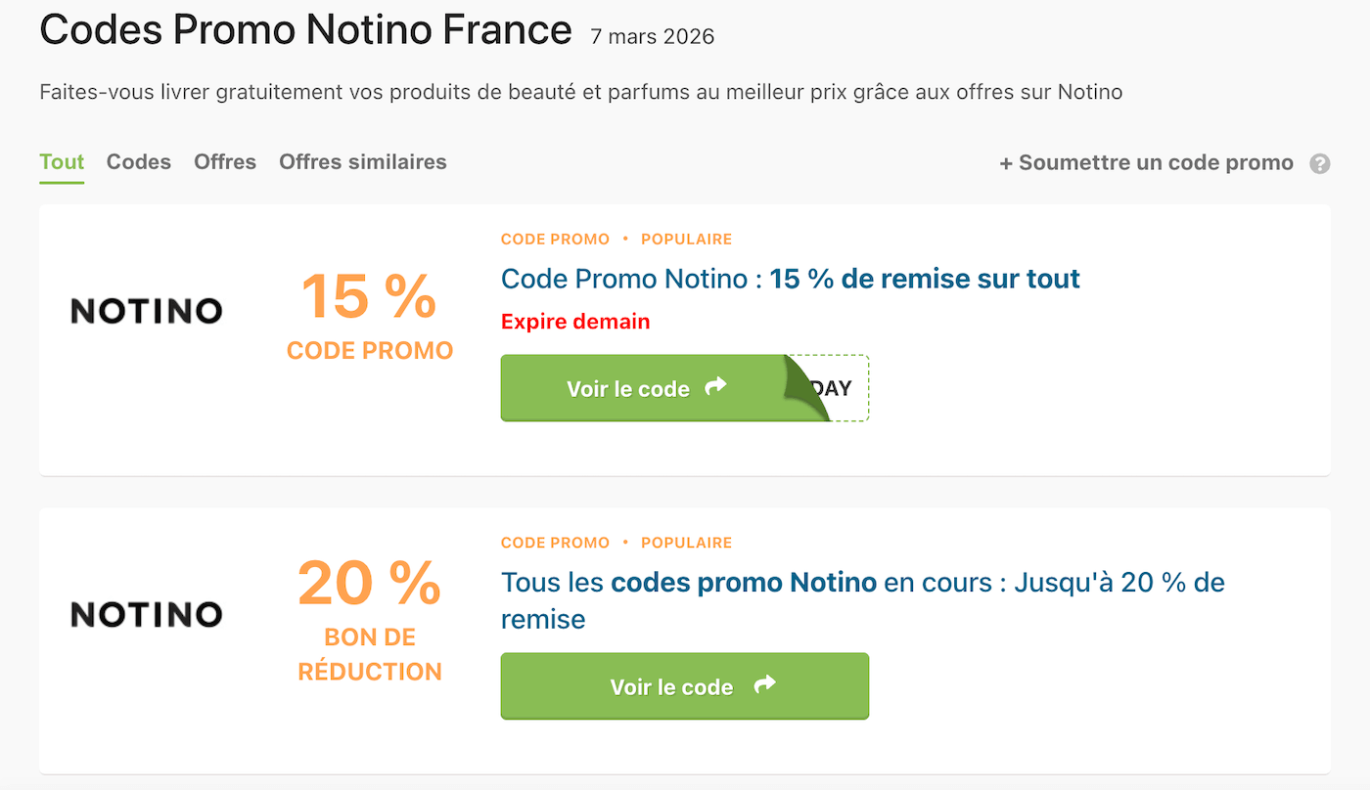Click the orange 15 % CODE PROMO badge

click(x=369, y=313)
